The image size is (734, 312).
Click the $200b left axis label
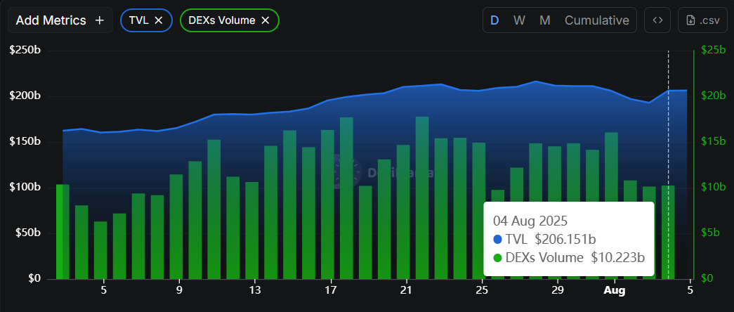click(25, 96)
